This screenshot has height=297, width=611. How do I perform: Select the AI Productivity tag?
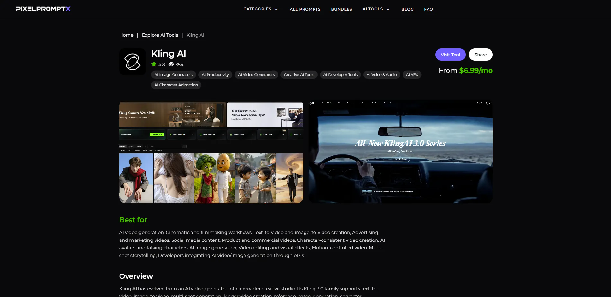(x=215, y=75)
